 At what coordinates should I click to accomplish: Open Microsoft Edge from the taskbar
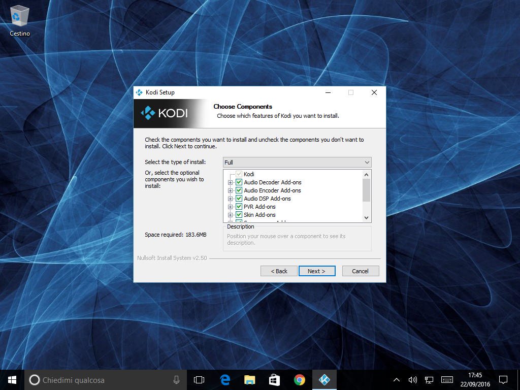225,380
